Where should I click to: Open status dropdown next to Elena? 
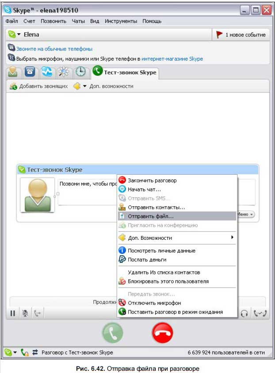[x=15, y=35]
